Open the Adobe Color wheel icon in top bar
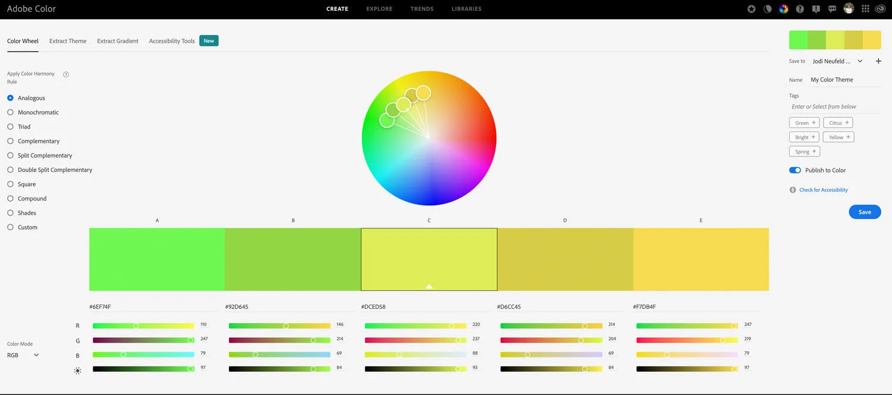892x395 pixels. coord(784,8)
